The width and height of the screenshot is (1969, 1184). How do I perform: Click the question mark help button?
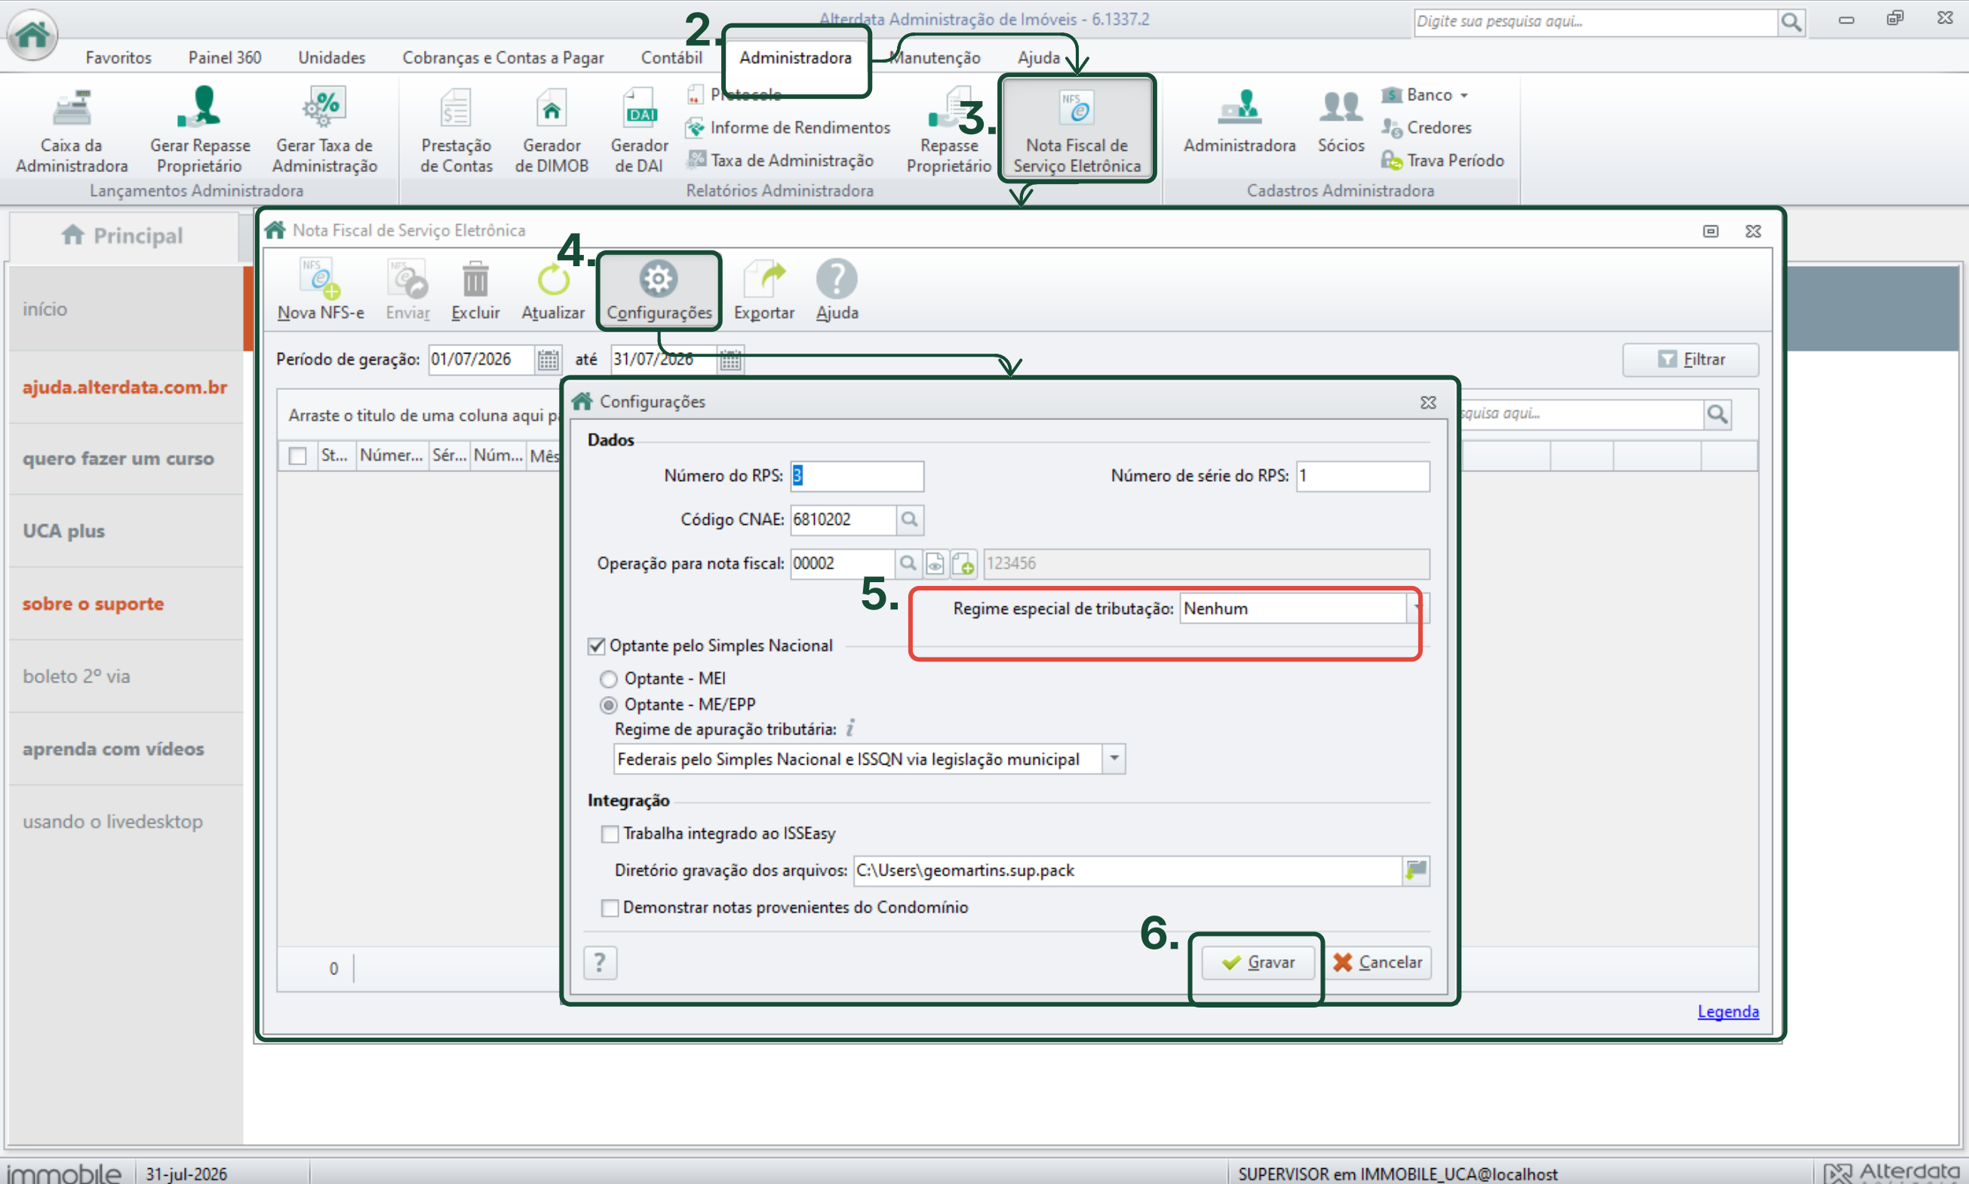click(600, 963)
